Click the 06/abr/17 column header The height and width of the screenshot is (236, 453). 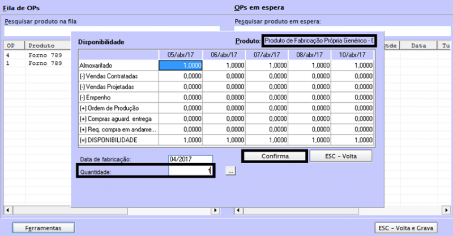[x=224, y=55]
